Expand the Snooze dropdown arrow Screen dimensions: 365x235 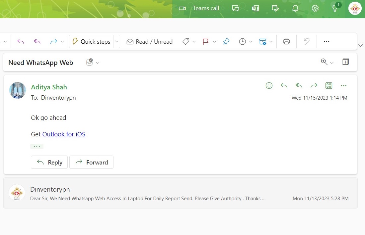coord(251,42)
